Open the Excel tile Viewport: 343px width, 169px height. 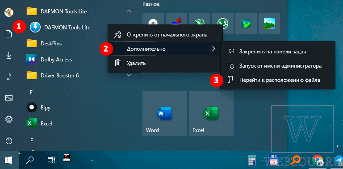211,113
